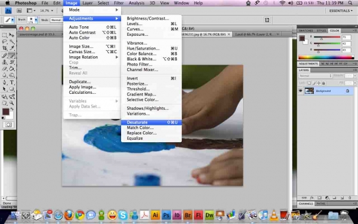358x224 pixels.
Task: Select the Path Selection tool
Action: (5, 89)
